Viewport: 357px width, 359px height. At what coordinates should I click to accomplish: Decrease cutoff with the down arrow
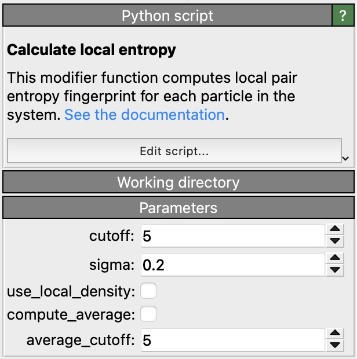pos(334,241)
